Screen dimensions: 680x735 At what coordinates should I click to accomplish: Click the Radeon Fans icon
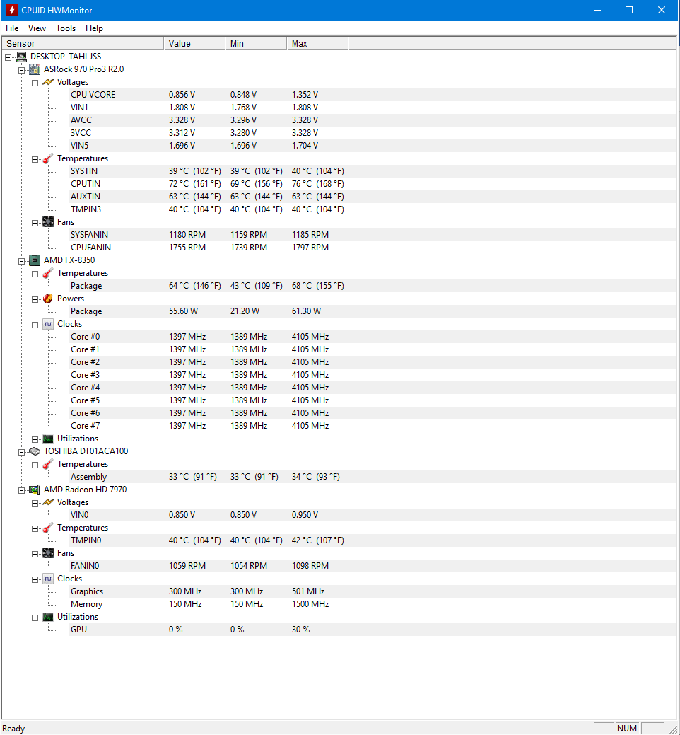48,553
